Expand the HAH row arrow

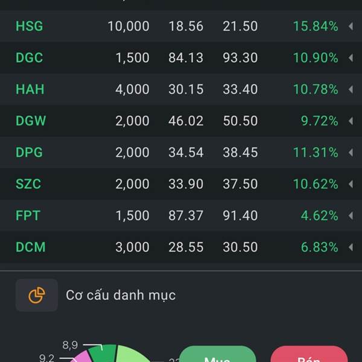click(x=351, y=89)
